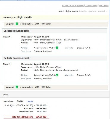Screen dimensions: 110x119
Task: Select the search step
Action: [61, 11]
